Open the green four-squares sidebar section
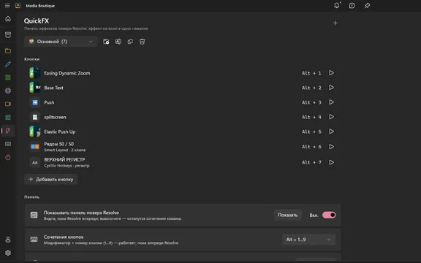421x263 pixels. [8, 77]
